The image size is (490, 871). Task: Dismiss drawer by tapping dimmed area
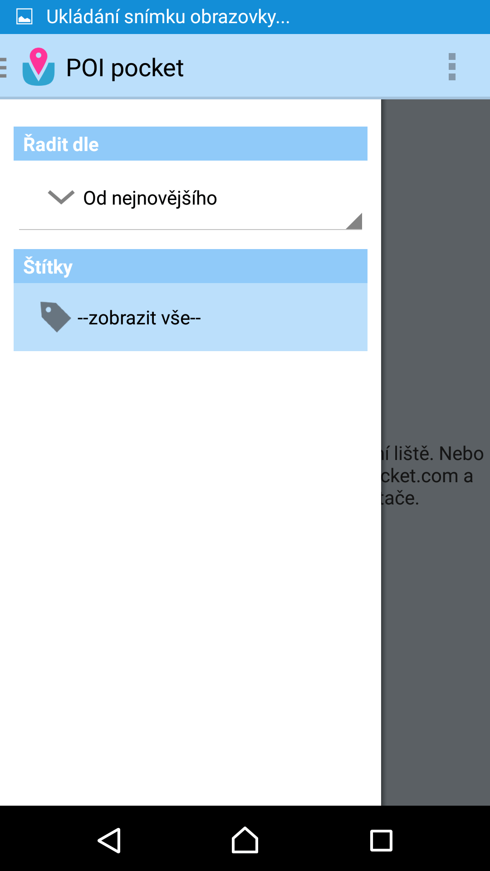(x=436, y=272)
